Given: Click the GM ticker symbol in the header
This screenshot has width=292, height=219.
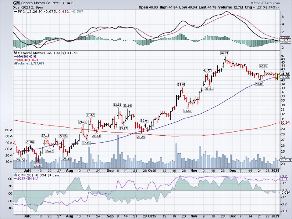Looking at the screenshot, I should (x=16, y=3).
